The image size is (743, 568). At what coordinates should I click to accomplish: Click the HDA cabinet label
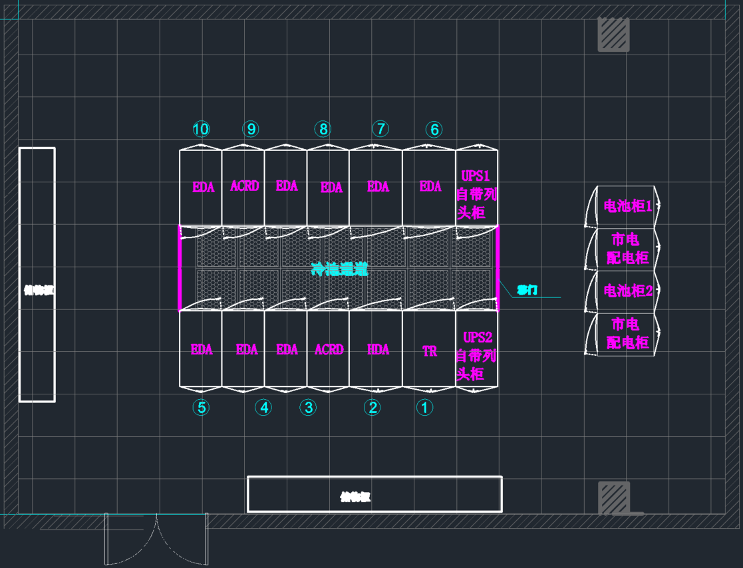(x=378, y=349)
